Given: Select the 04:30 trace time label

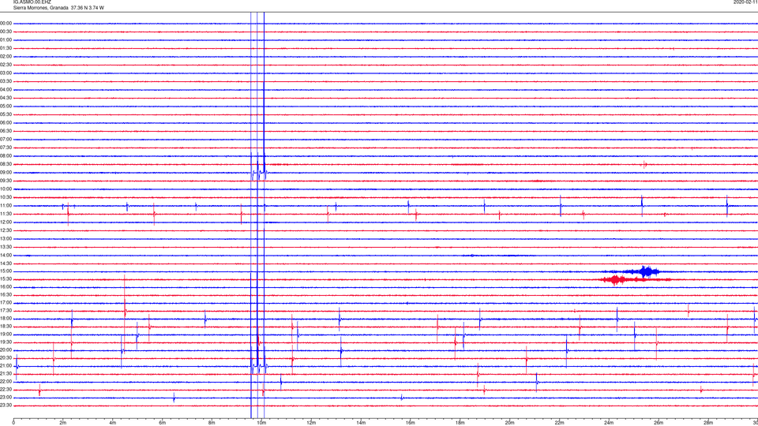Looking at the screenshot, I should point(6,98).
